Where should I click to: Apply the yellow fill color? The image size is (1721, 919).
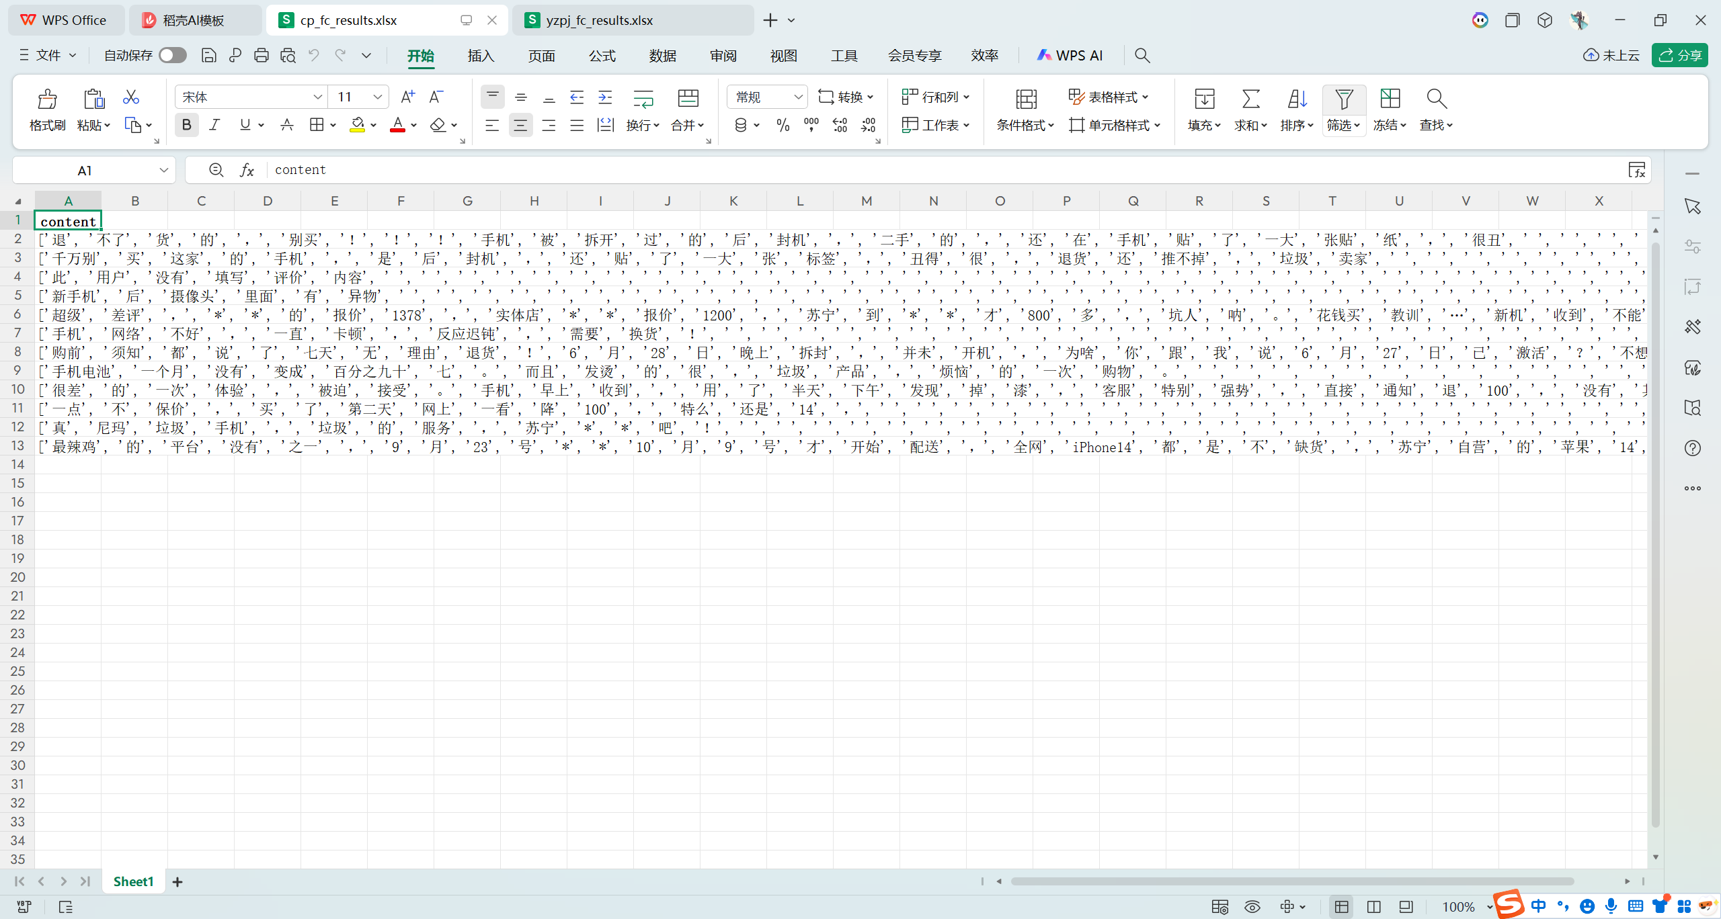[x=357, y=125]
